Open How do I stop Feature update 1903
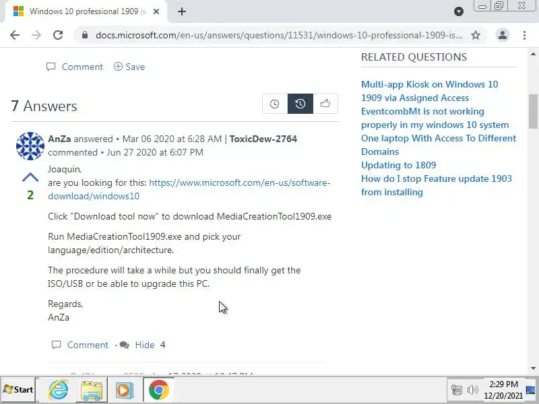Screen dimensions: 539x404 click(437, 186)
